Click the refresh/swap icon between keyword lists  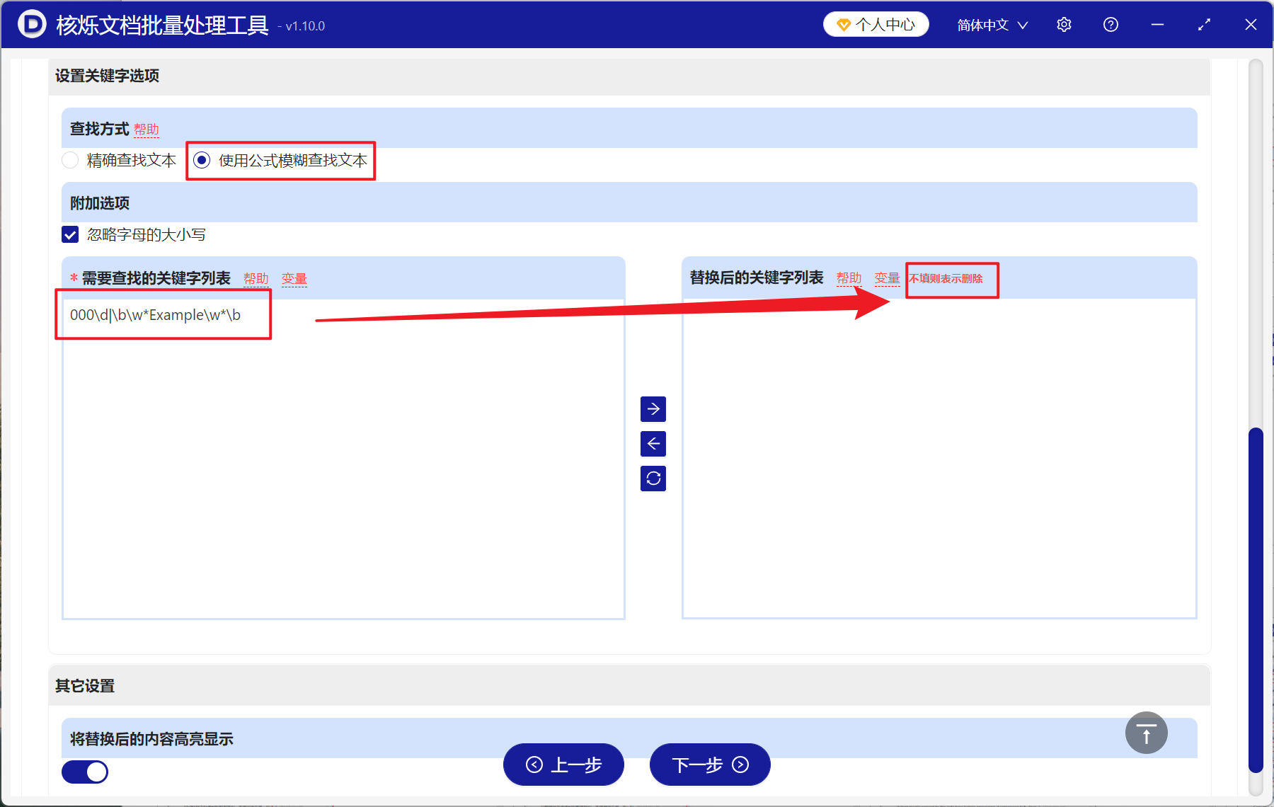click(653, 479)
